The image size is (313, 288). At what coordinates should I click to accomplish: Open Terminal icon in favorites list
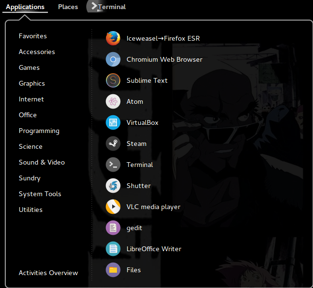coord(113,165)
